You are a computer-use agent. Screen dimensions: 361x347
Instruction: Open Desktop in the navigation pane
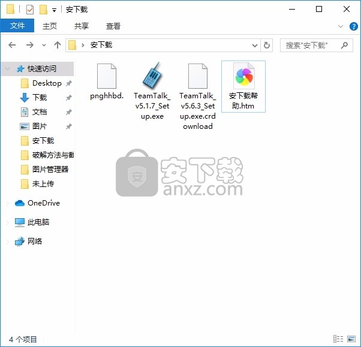point(47,83)
